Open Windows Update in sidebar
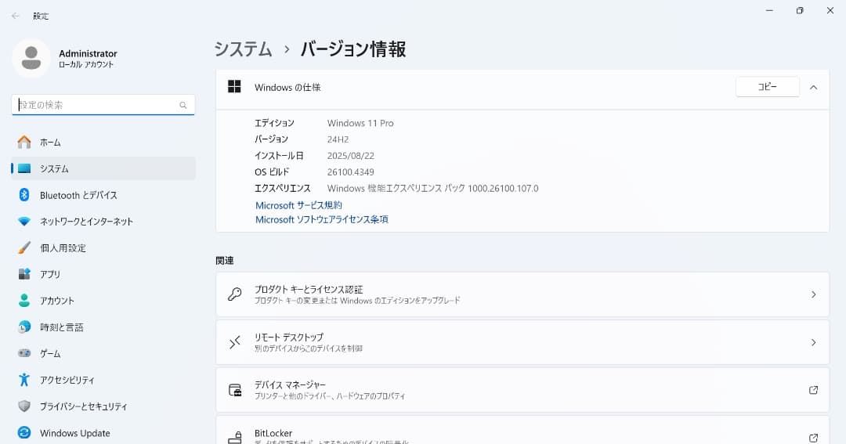This screenshot has width=846, height=444. tap(103, 433)
